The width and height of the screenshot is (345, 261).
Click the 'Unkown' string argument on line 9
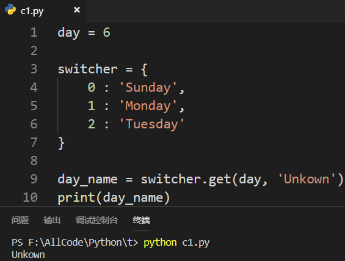[307, 179]
